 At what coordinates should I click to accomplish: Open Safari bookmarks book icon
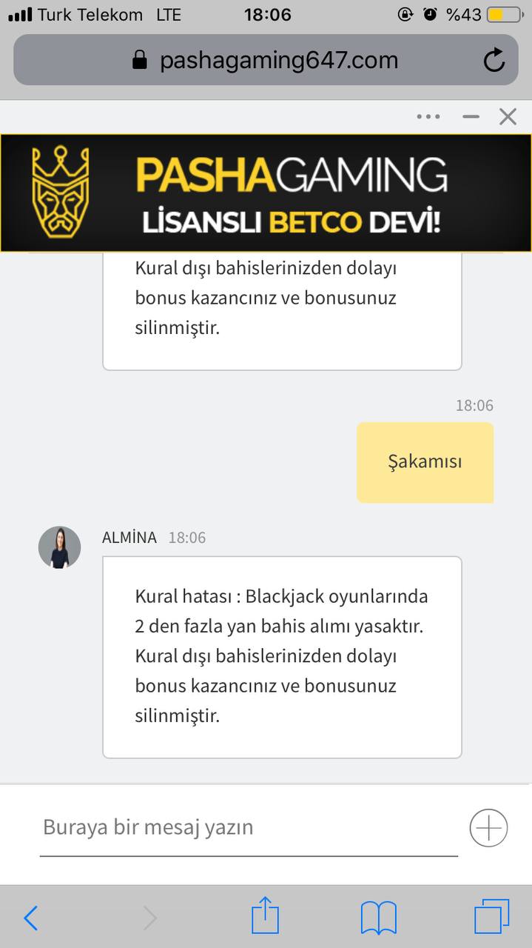pyautogui.click(x=379, y=918)
